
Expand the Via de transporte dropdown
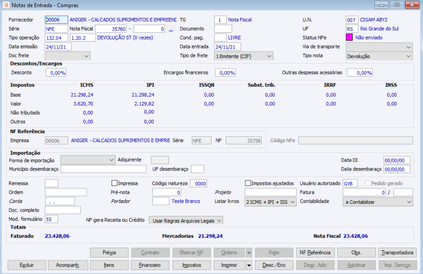click(379, 47)
